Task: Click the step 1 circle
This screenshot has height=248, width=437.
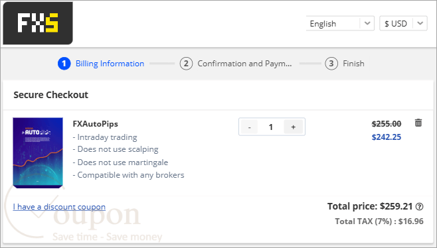Action: coord(64,64)
